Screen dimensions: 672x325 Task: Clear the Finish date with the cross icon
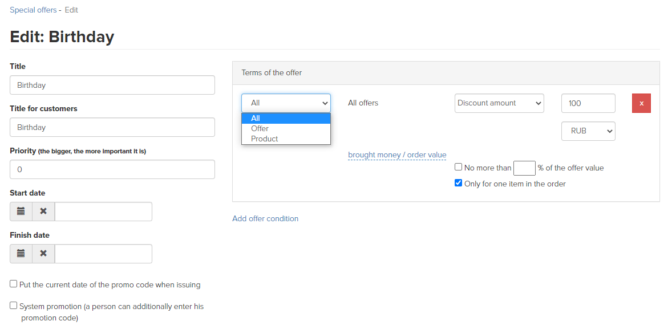pos(43,254)
